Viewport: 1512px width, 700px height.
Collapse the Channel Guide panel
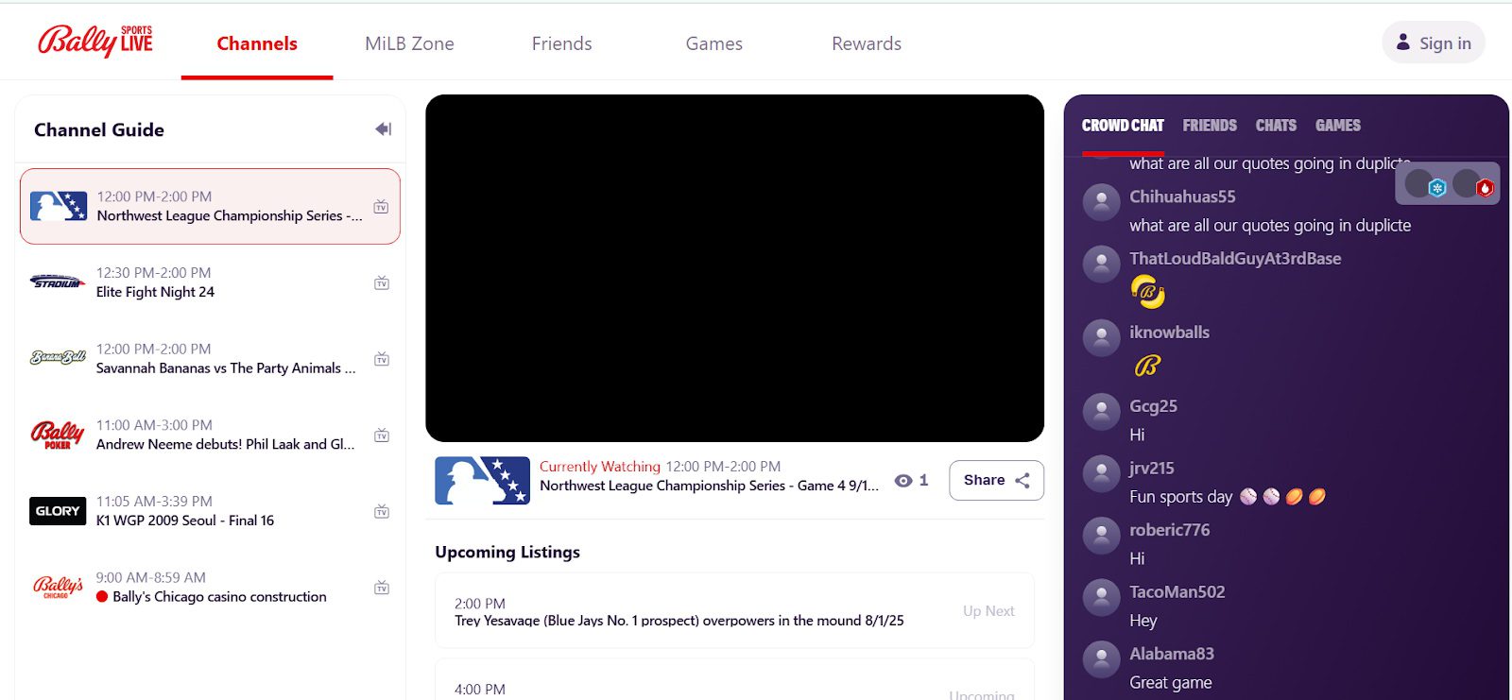[383, 129]
